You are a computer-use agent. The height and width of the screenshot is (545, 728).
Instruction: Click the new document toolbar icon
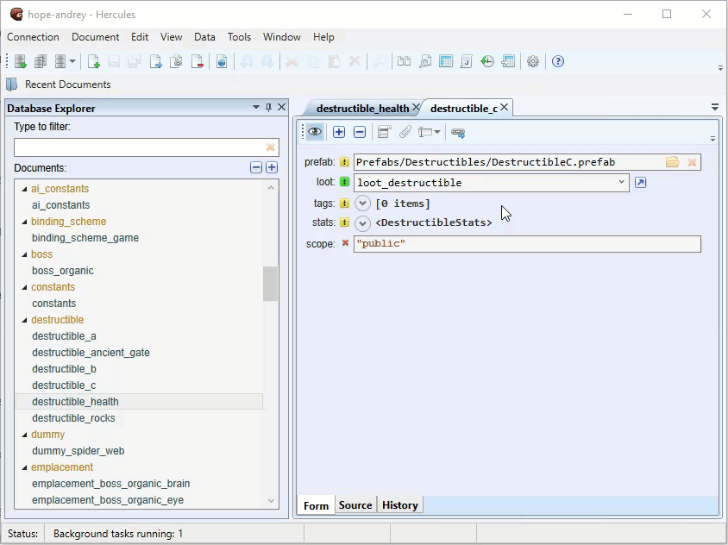pos(93,61)
